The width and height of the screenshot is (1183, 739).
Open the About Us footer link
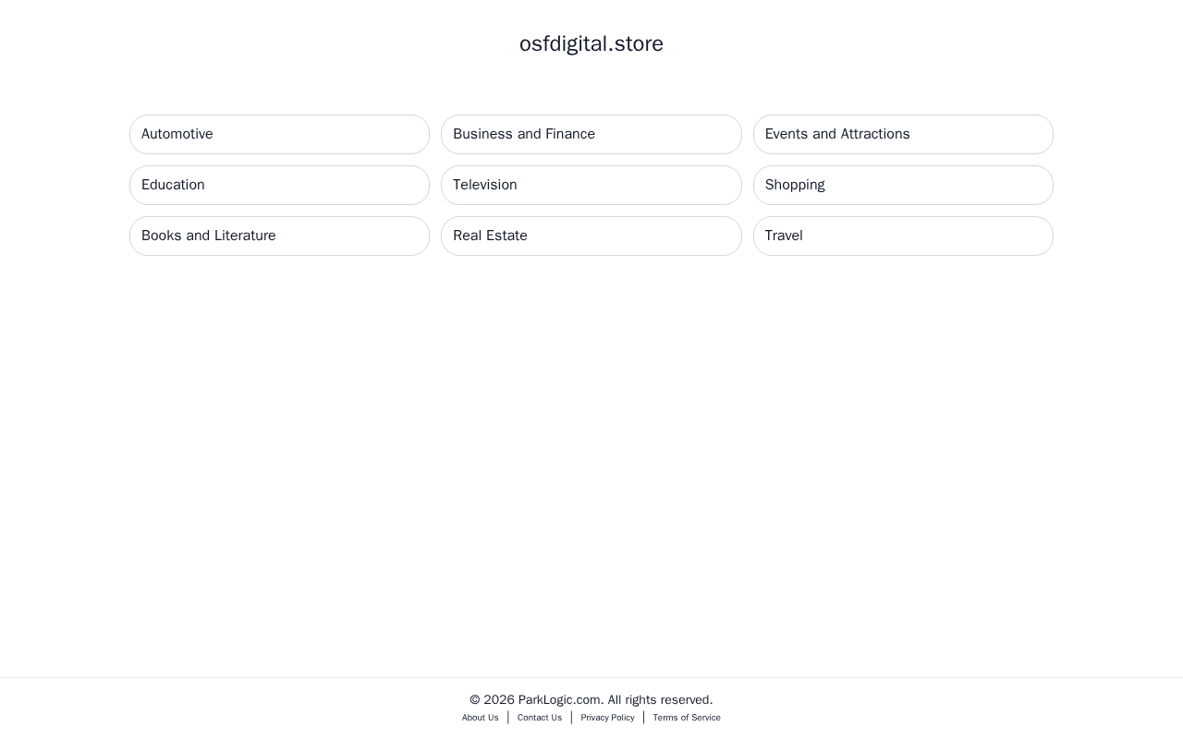[x=480, y=718]
